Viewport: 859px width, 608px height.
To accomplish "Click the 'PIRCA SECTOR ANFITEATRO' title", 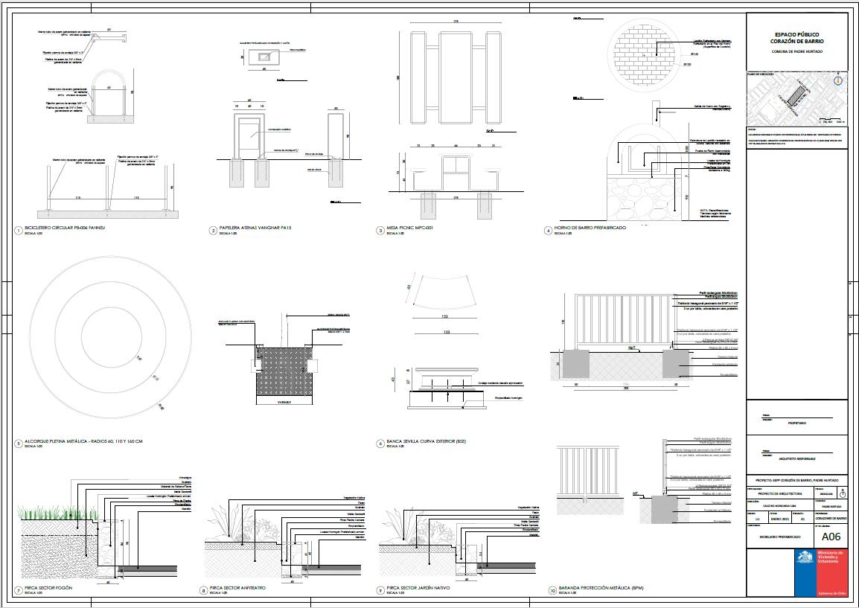I will (237, 588).
